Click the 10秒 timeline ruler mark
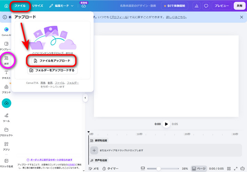 (x=139, y=134)
